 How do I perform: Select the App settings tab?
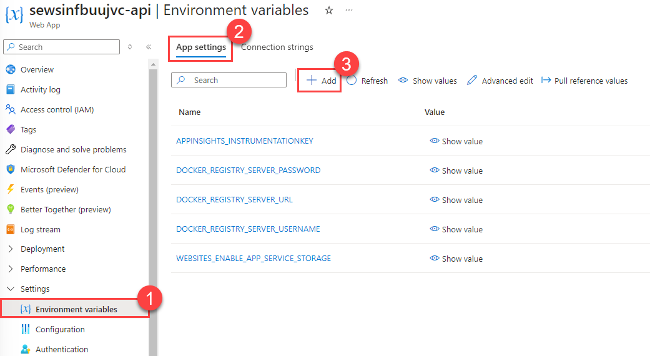201,47
